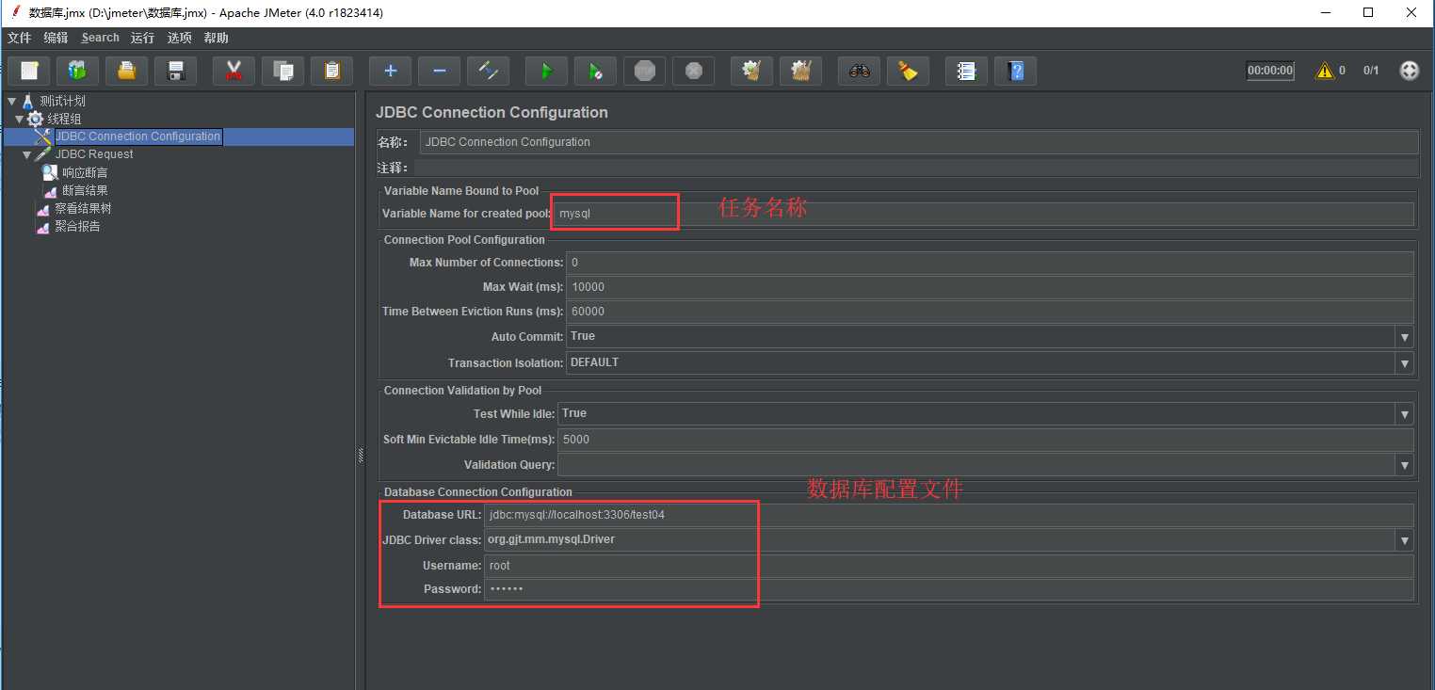Click the remote engine status icon
The image size is (1435, 690).
pyautogui.click(x=1409, y=71)
